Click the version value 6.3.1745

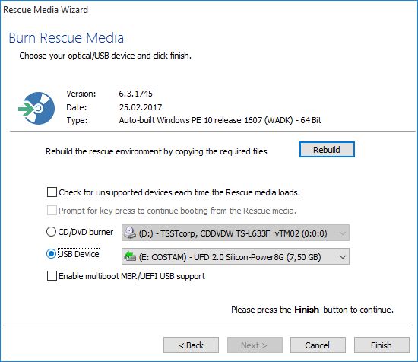(136, 94)
